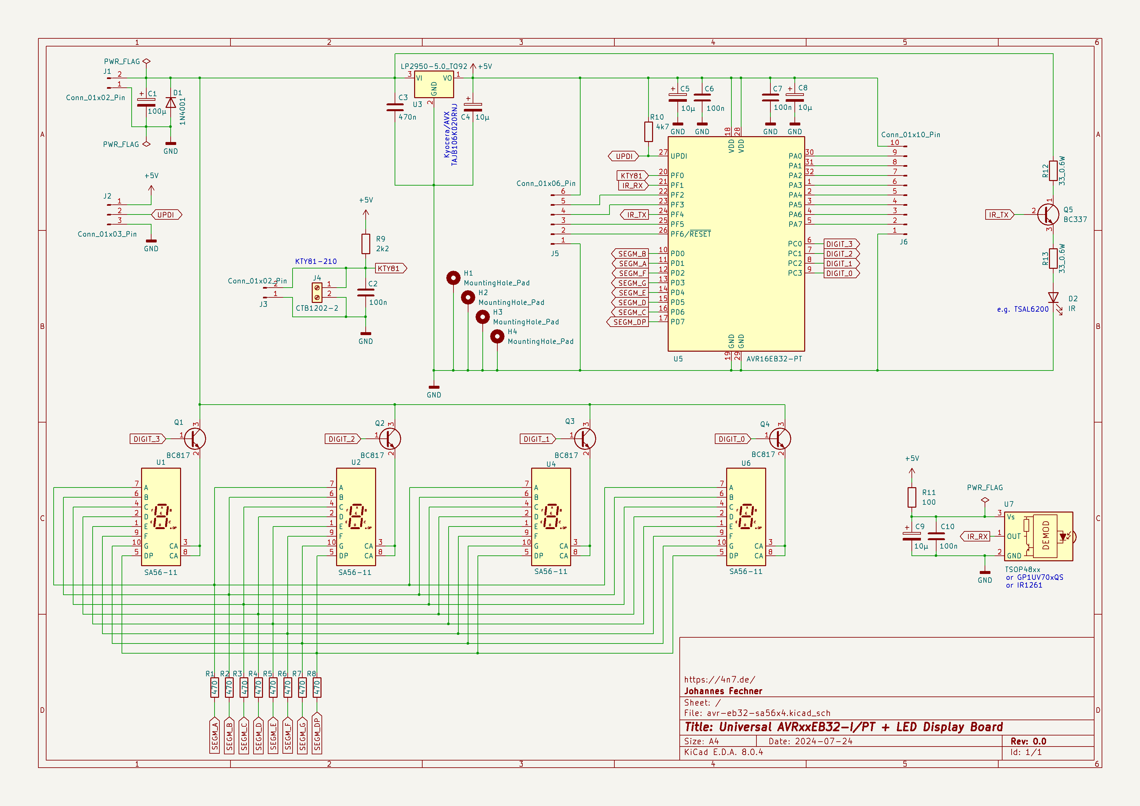
Task: Click the J2 Conn_01x03_Pin connector label
Action: tap(107, 234)
